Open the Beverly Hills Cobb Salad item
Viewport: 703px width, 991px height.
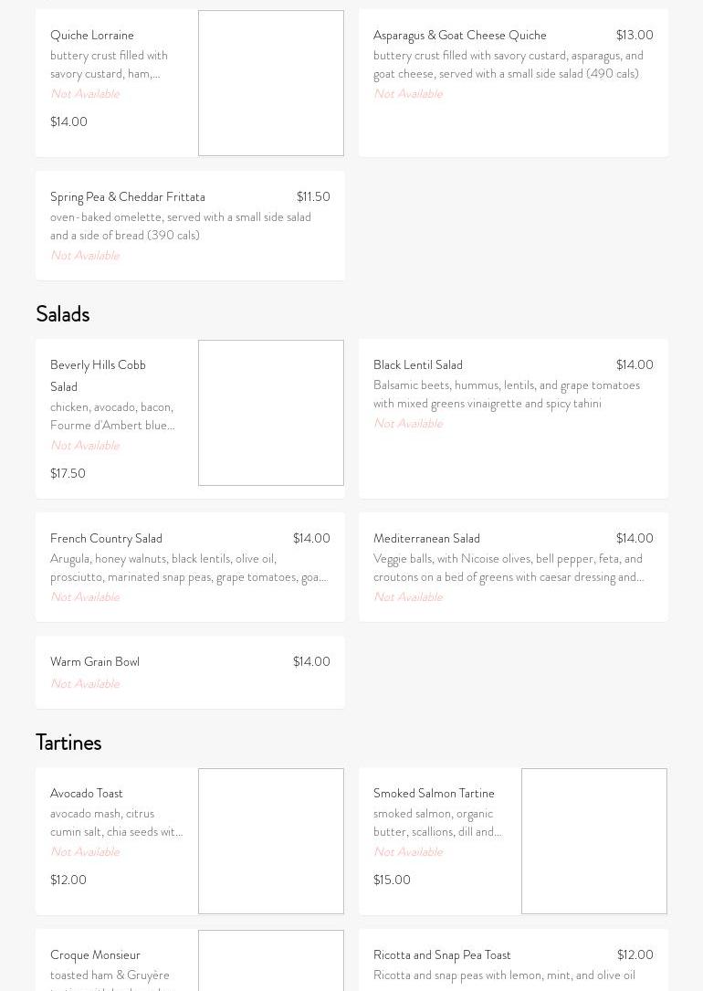click(x=98, y=375)
